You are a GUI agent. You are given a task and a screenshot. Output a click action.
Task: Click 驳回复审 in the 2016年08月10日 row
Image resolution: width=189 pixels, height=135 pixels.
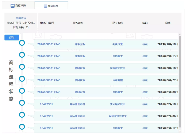(80, 68)
